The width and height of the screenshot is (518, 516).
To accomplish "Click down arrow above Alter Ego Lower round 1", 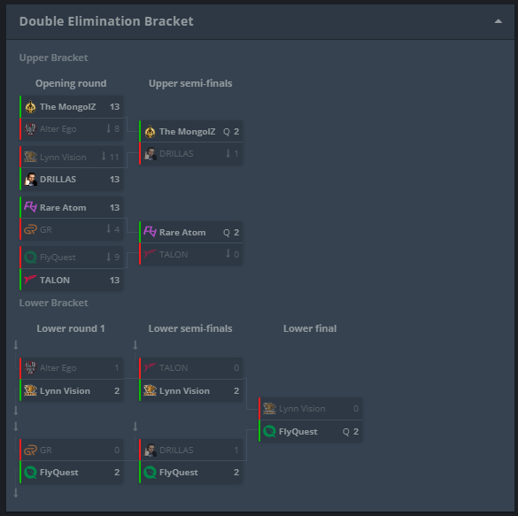I will pyautogui.click(x=16, y=345).
